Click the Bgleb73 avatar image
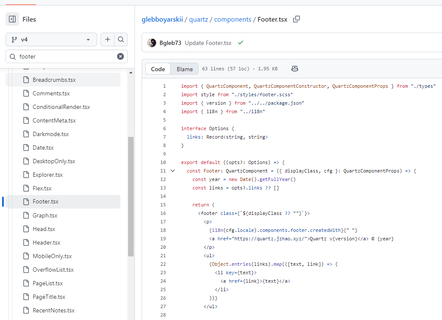442x320 pixels. 152,43
